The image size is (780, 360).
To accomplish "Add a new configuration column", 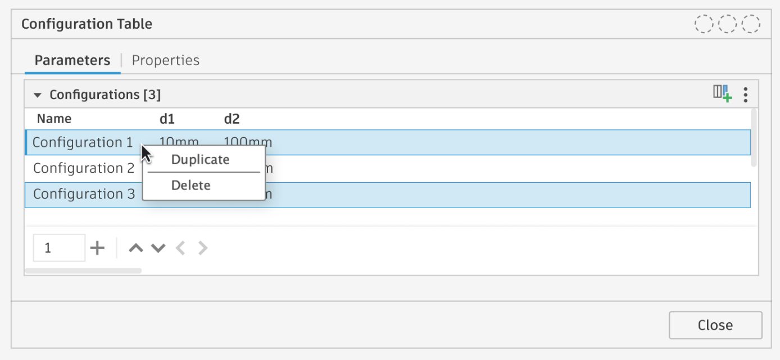I will pyautogui.click(x=722, y=94).
